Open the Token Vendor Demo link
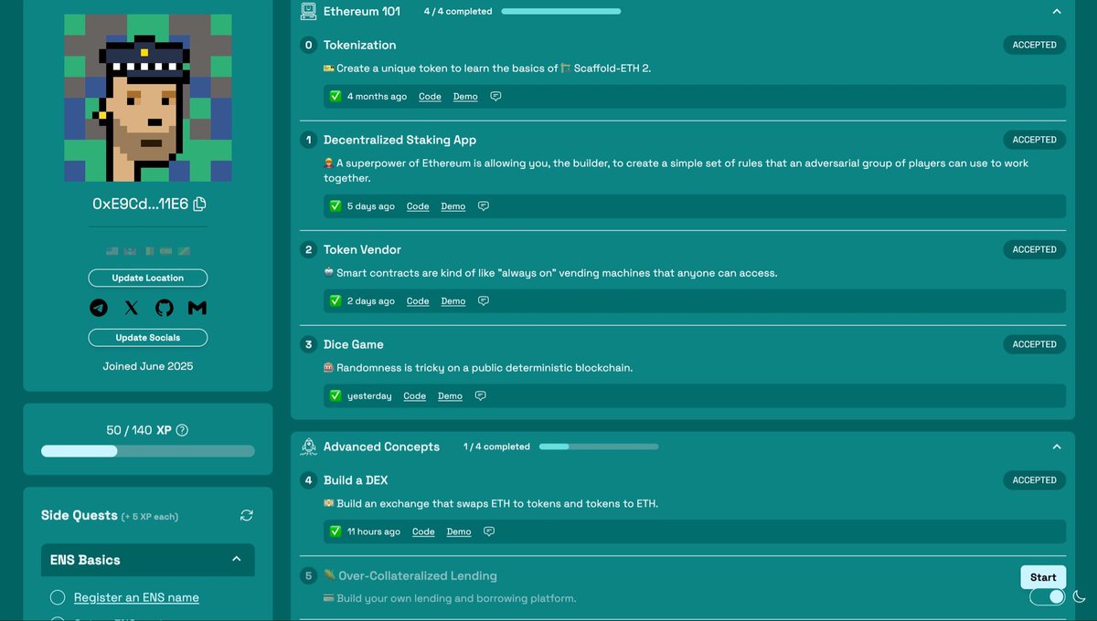Image resolution: width=1097 pixels, height=621 pixels. click(x=453, y=301)
